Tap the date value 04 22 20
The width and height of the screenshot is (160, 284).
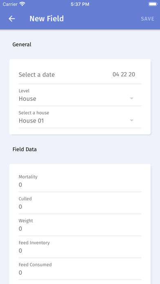point(124,74)
